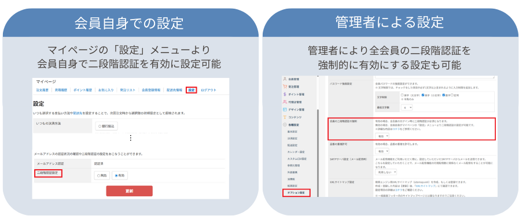519x216 pixels.
Task: Open the ポイント履歴 tab
Action: (x=82, y=90)
